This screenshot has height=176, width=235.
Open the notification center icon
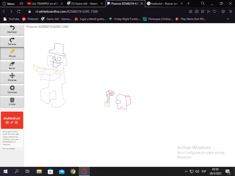click(228, 172)
